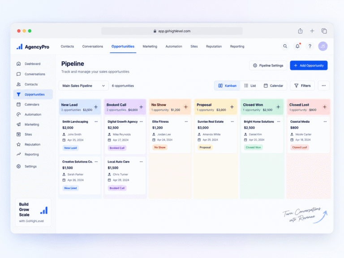Add opportunity to Closed Won column
344x258 pixels.
pyautogui.click(x=278, y=107)
